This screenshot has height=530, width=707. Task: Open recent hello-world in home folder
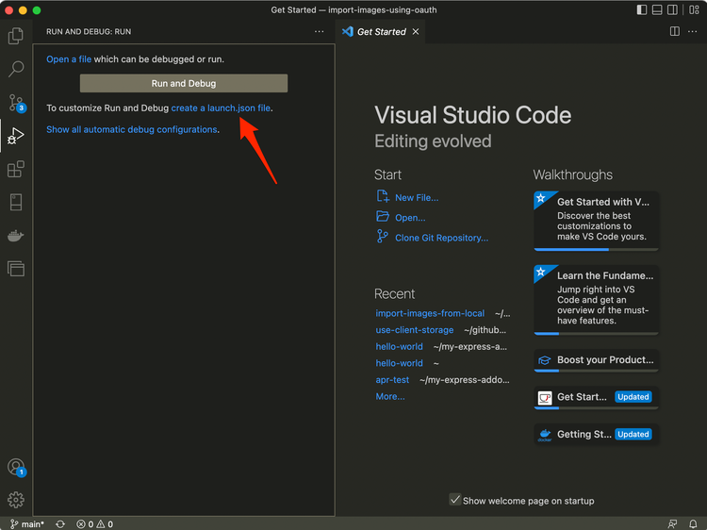[x=399, y=363]
